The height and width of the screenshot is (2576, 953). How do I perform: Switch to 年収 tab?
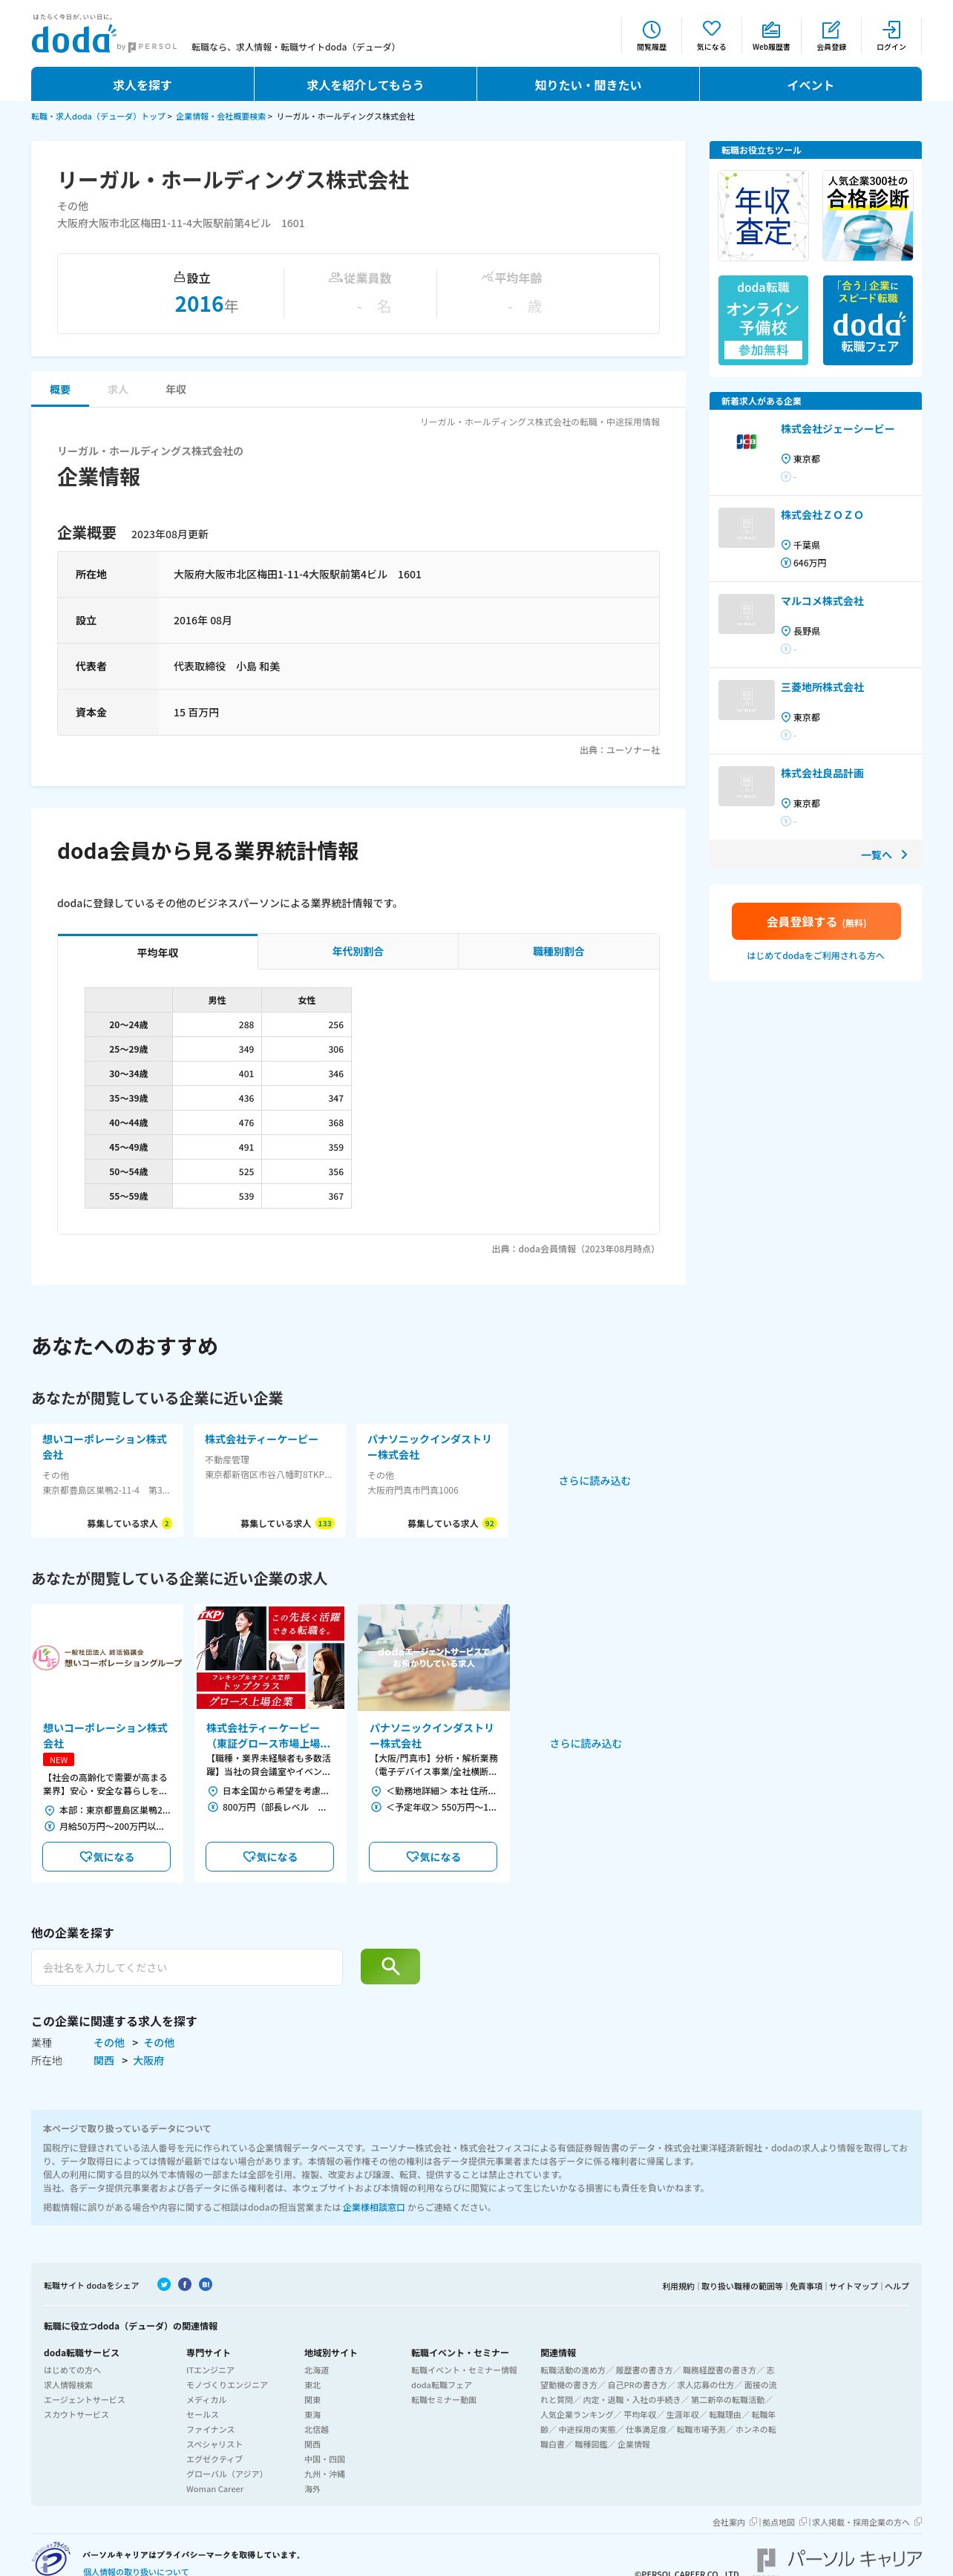pos(176,389)
